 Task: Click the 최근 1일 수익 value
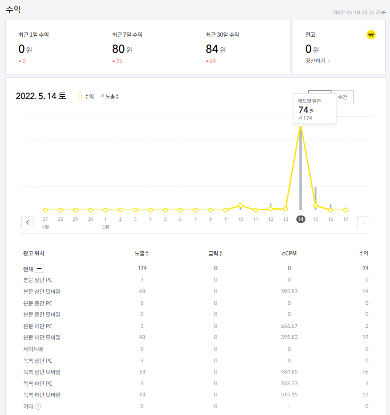(26, 49)
